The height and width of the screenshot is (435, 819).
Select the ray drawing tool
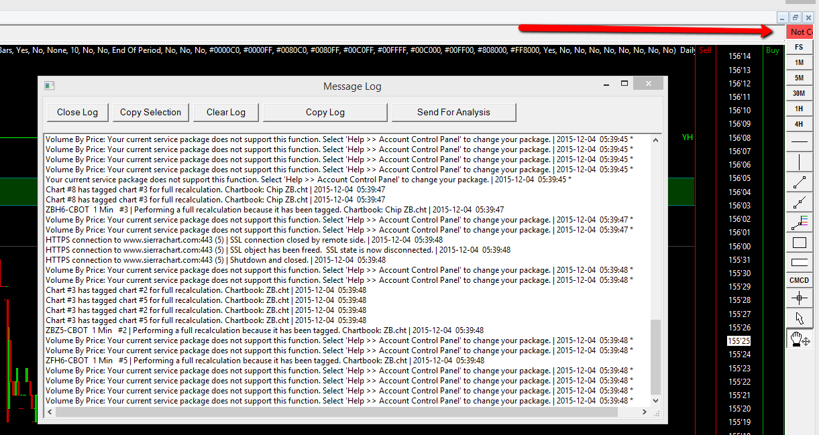(x=799, y=202)
